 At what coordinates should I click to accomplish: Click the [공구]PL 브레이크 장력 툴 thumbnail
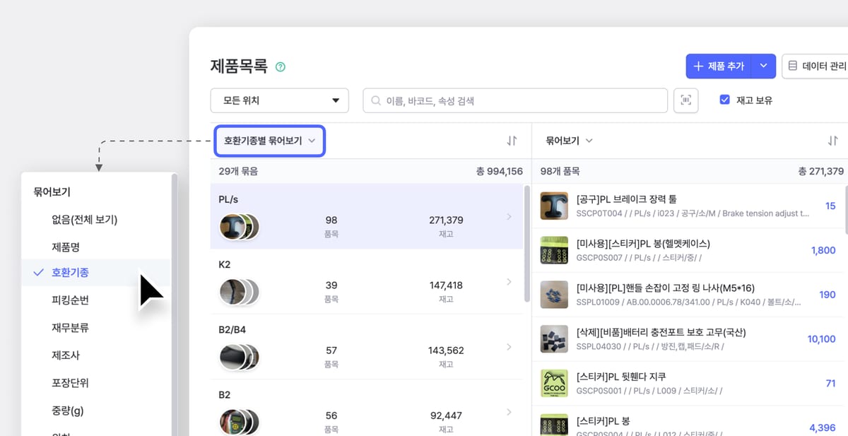555,206
